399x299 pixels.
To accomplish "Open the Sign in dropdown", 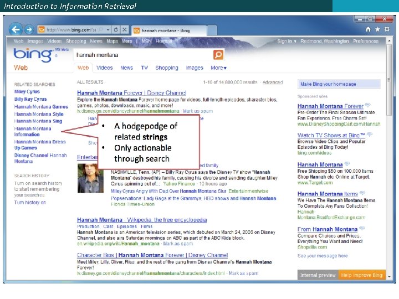I will tap(287, 41).
